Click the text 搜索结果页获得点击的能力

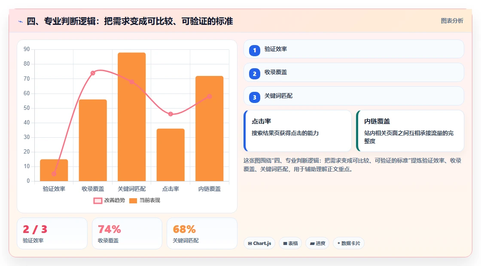tap(285, 133)
